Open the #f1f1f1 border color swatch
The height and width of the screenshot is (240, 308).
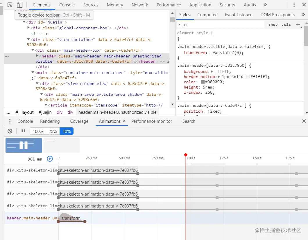click(x=248, y=77)
